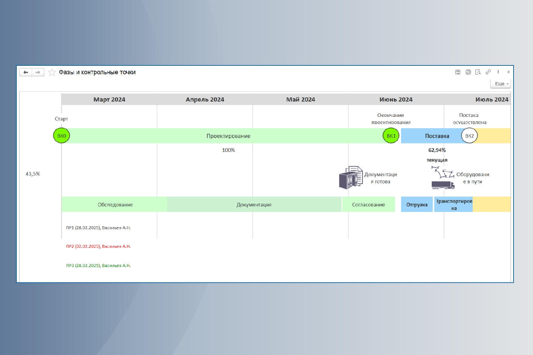
Task: Print the chart using printer icon
Action: (x=468, y=72)
